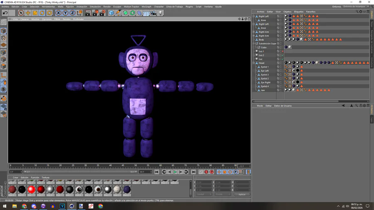Add a floor environment object
Screen dimensions: 374x210
pyautogui.click(x=146, y=13)
